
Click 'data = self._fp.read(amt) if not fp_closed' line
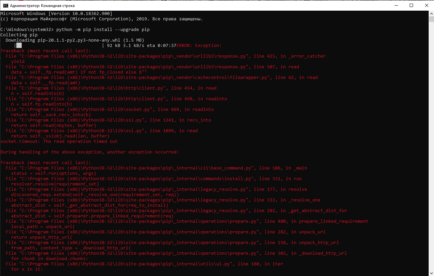tap(79, 72)
